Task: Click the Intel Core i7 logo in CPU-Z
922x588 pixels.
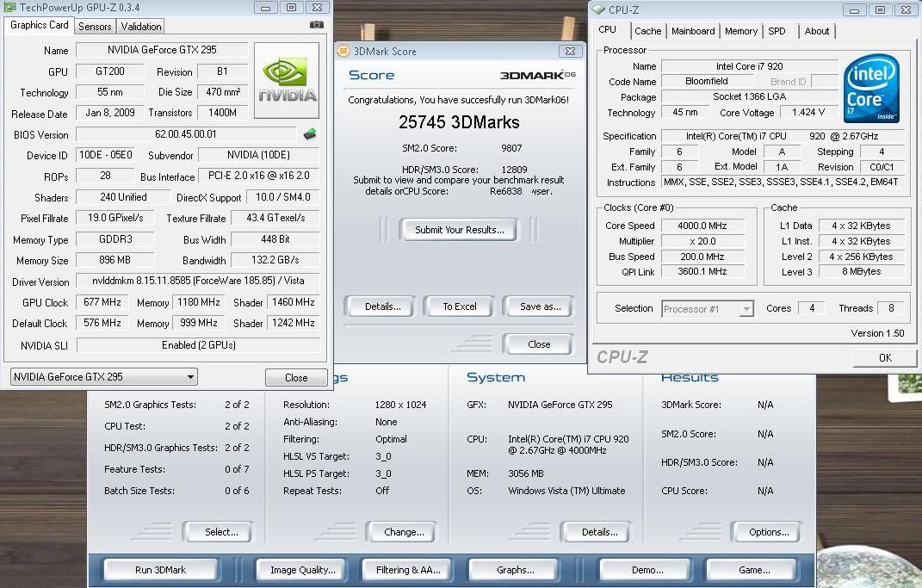Action: [871, 88]
